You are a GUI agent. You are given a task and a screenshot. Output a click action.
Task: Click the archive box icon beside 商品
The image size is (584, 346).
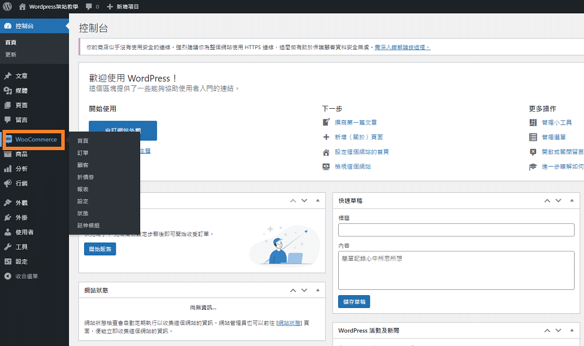8,154
